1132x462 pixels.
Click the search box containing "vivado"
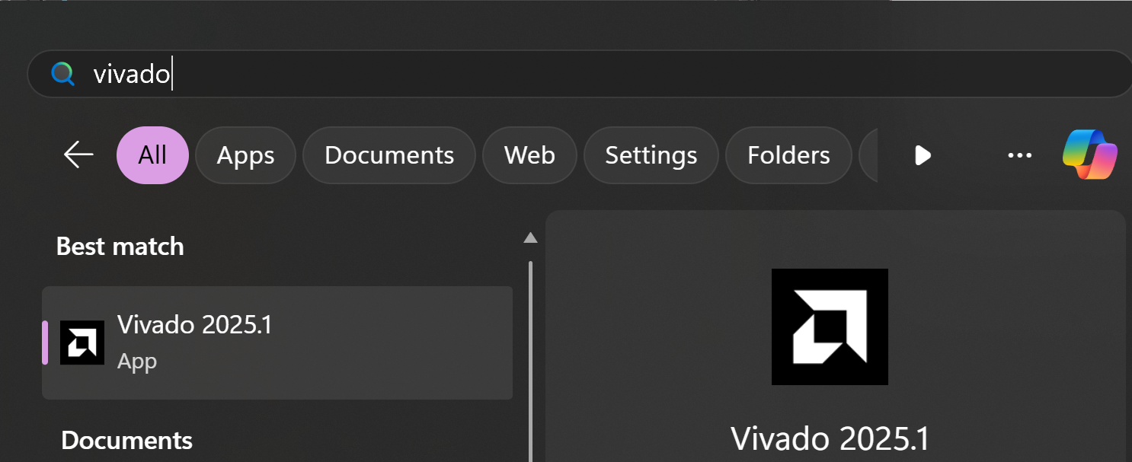[533, 74]
